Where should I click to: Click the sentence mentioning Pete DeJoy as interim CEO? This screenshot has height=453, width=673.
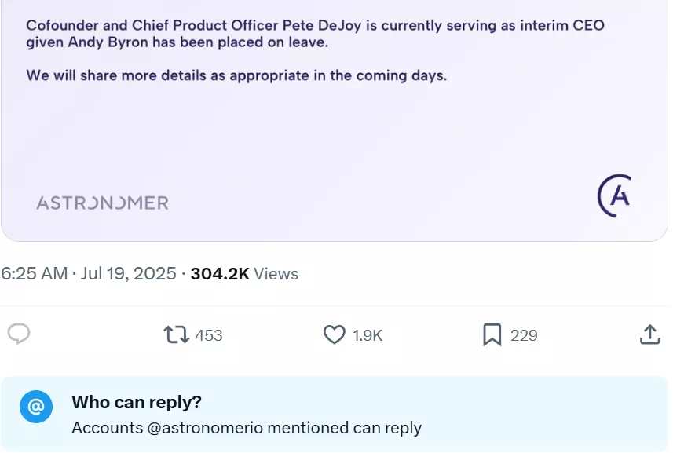click(315, 25)
